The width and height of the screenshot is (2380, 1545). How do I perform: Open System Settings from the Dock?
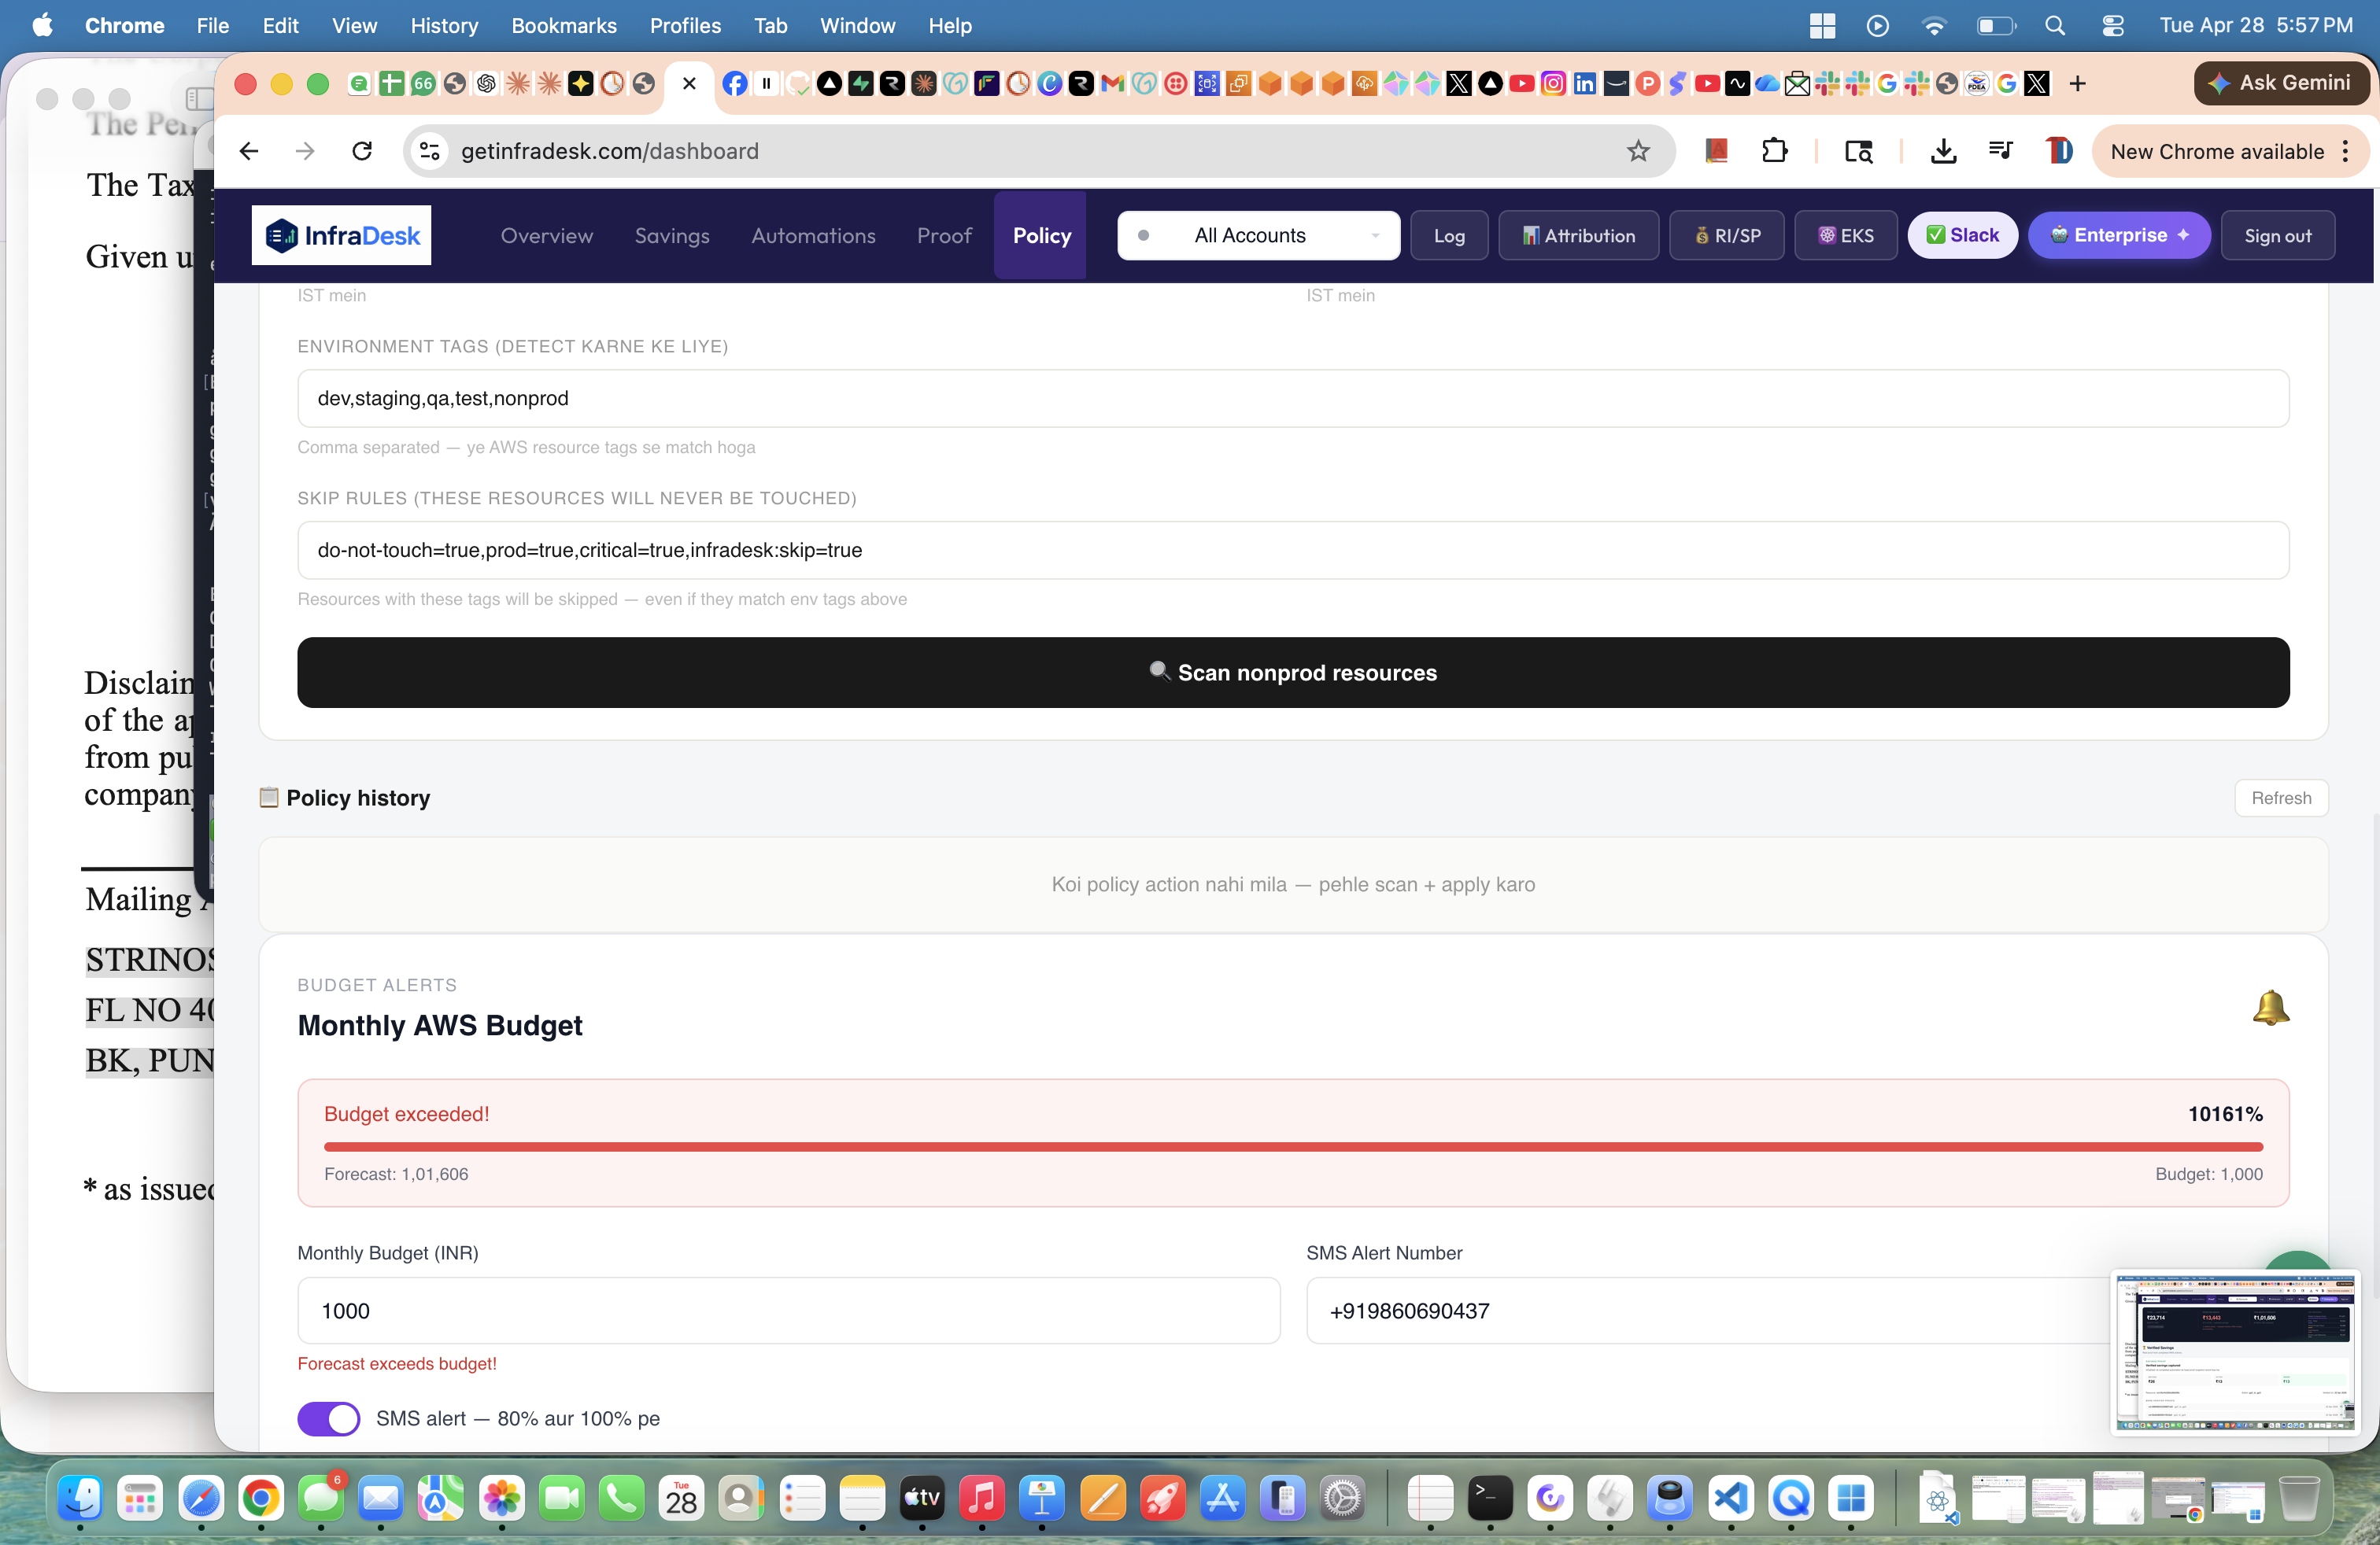(x=1343, y=1498)
